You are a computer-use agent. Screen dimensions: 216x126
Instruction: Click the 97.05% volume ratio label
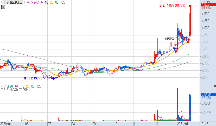pyautogui.click(x=206, y=98)
